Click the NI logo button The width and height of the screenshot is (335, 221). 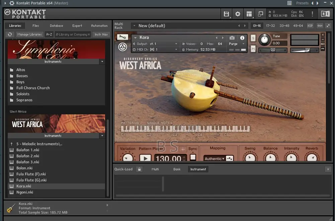pyautogui.click(x=325, y=14)
